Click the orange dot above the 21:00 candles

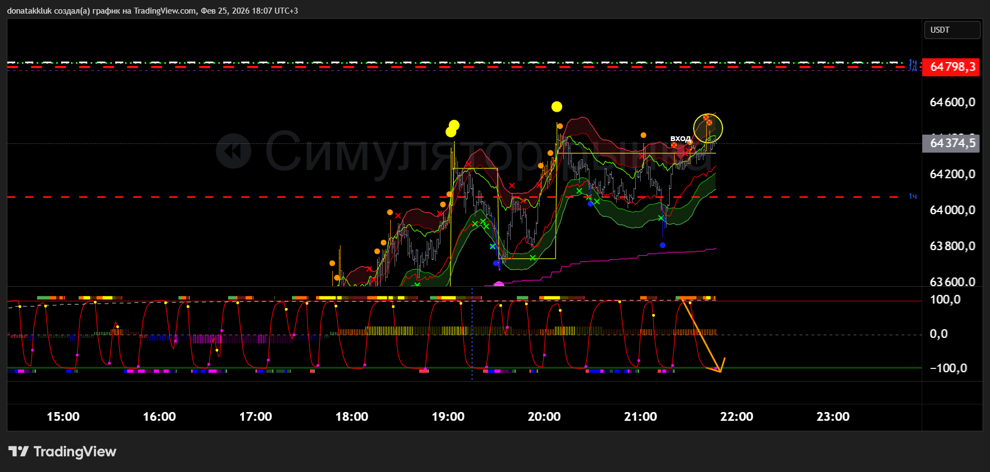click(x=643, y=135)
